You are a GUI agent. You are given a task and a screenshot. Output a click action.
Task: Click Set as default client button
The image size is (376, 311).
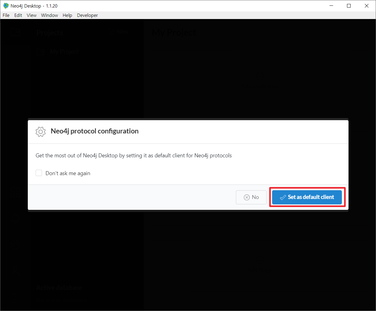tap(307, 197)
